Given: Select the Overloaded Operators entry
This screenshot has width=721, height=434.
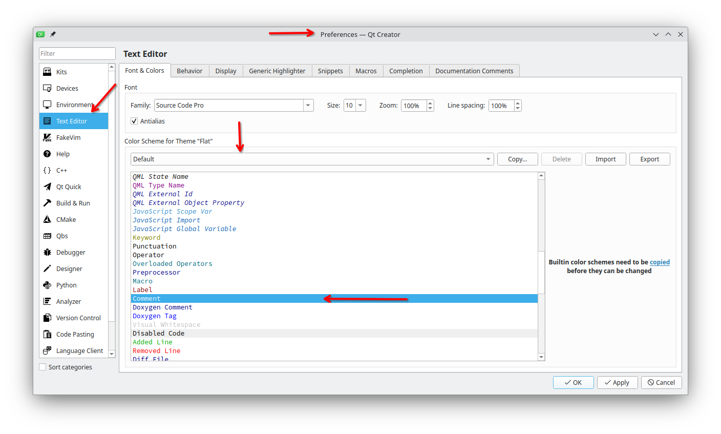Looking at the screenshot, I should pyautogui.click(x=334, y=263).
